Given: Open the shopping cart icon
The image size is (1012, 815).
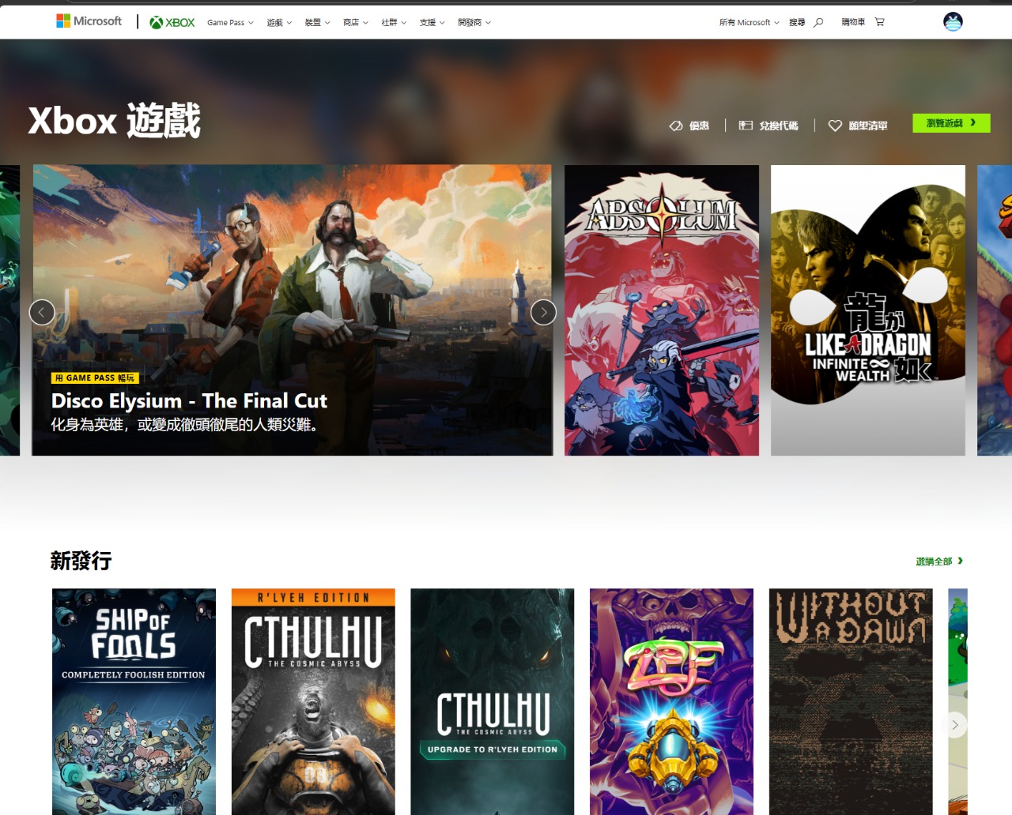Looking at the screenshot, I should (x=879, y=22).
